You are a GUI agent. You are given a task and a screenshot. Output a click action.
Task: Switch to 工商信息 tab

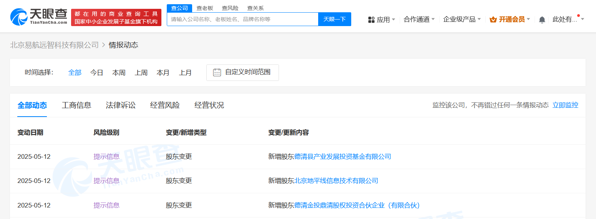(76, 105)
